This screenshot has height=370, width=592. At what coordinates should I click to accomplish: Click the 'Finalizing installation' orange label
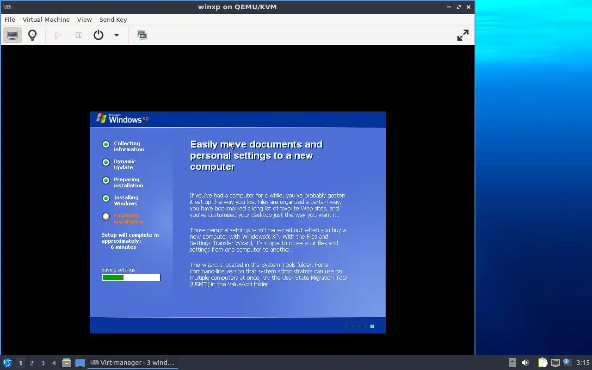pos(128,218)
